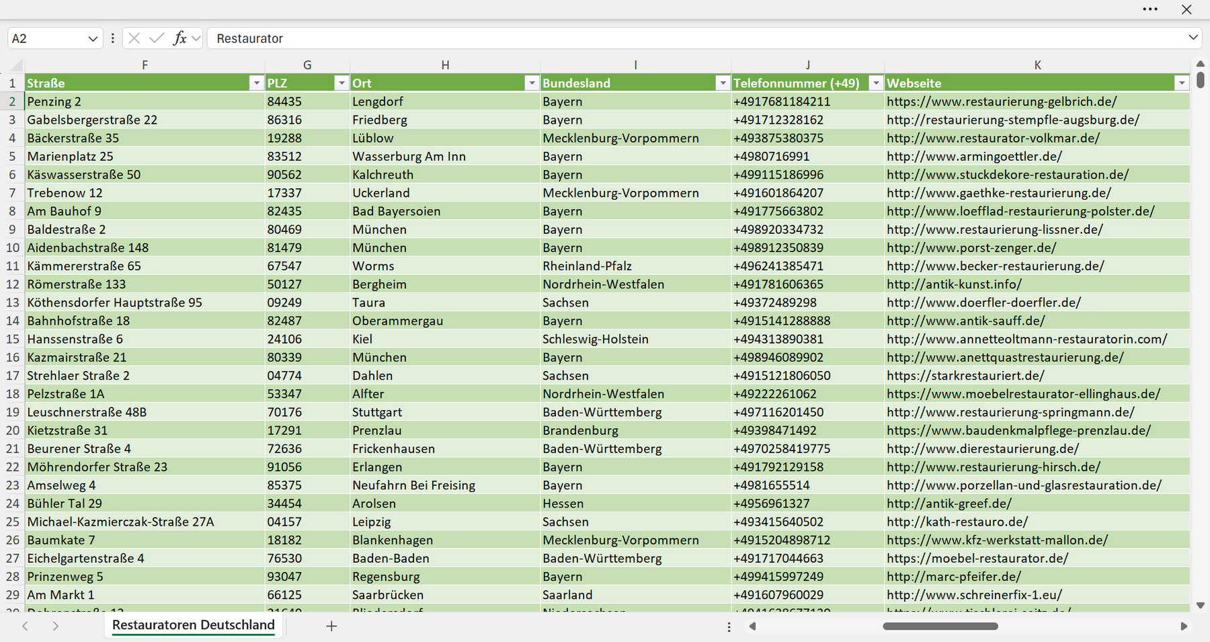The height and width of the screenshot is (642, 1210).
Task: Open the Webseite column filter dropdown
Action: 1182,83
